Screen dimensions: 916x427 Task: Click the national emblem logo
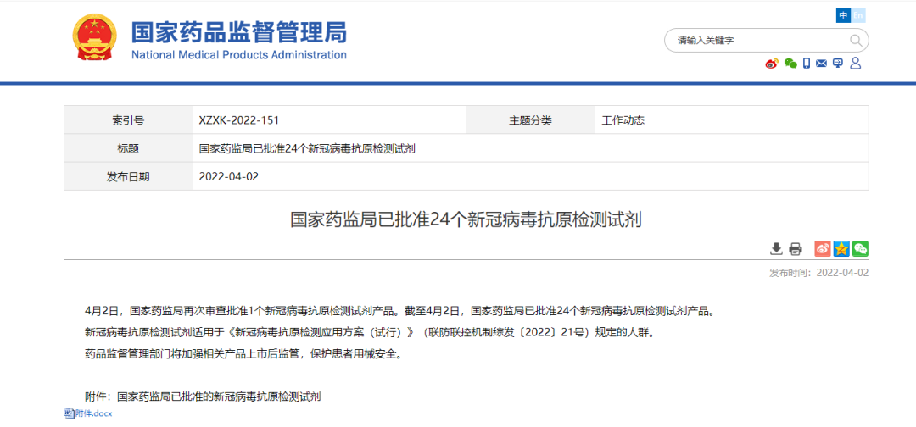(95, 39)
